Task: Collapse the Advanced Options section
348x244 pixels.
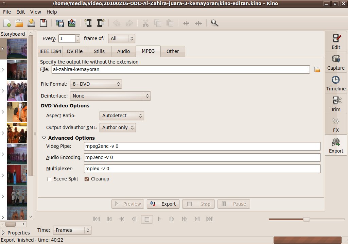Action: click(44, 138)
